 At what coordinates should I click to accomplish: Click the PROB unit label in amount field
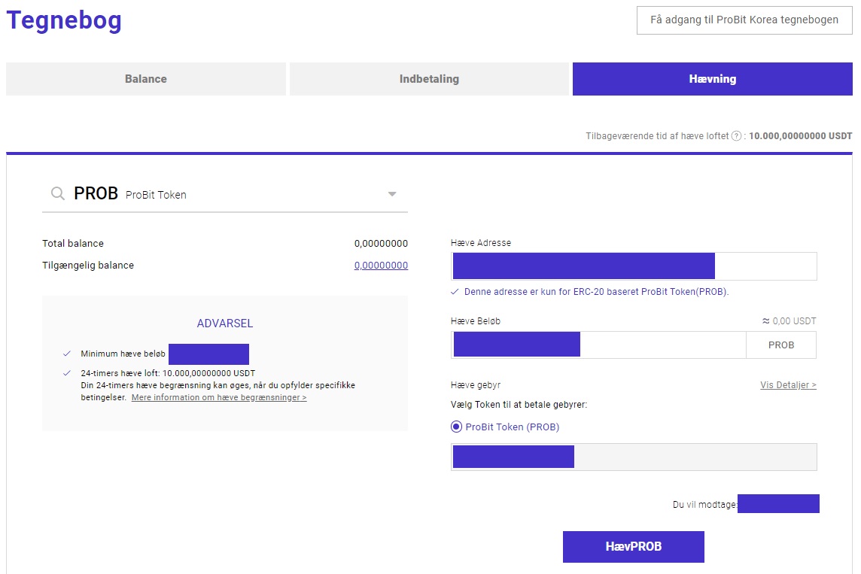[781, 345]
